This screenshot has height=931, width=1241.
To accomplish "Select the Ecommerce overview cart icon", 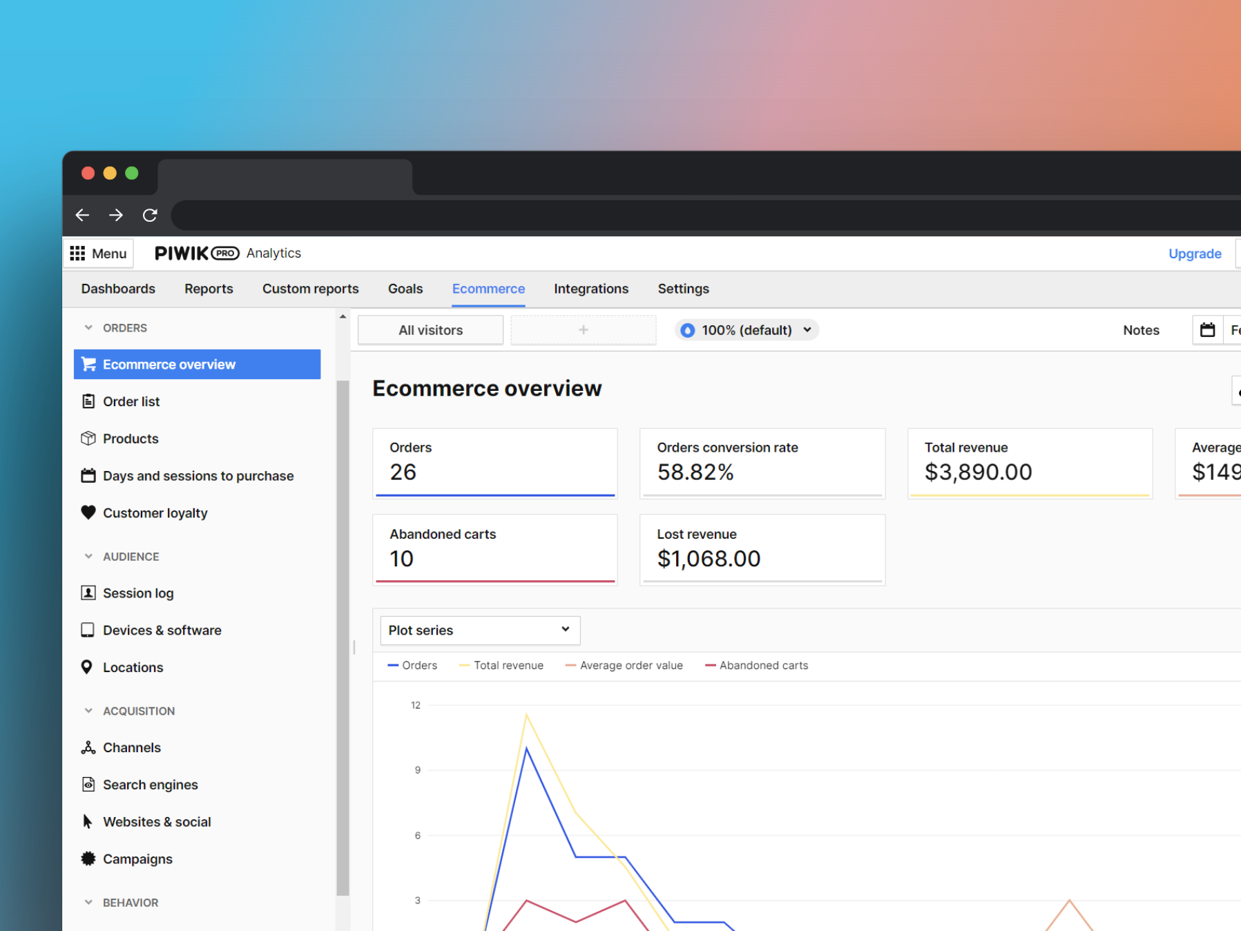I will 88,364.
